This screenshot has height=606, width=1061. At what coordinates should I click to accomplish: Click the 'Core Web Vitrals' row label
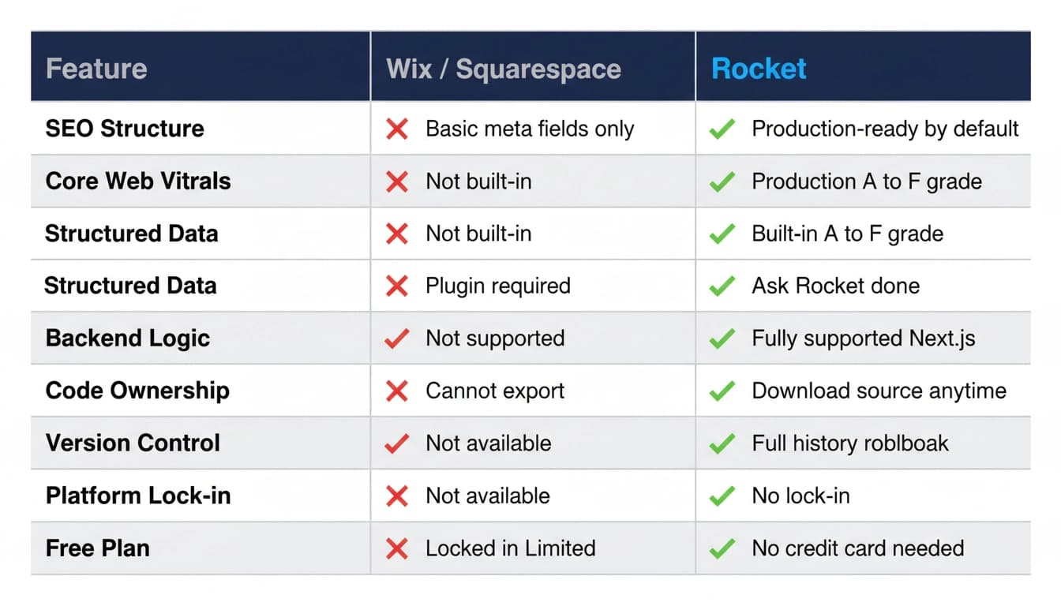(x=138, y=181)
